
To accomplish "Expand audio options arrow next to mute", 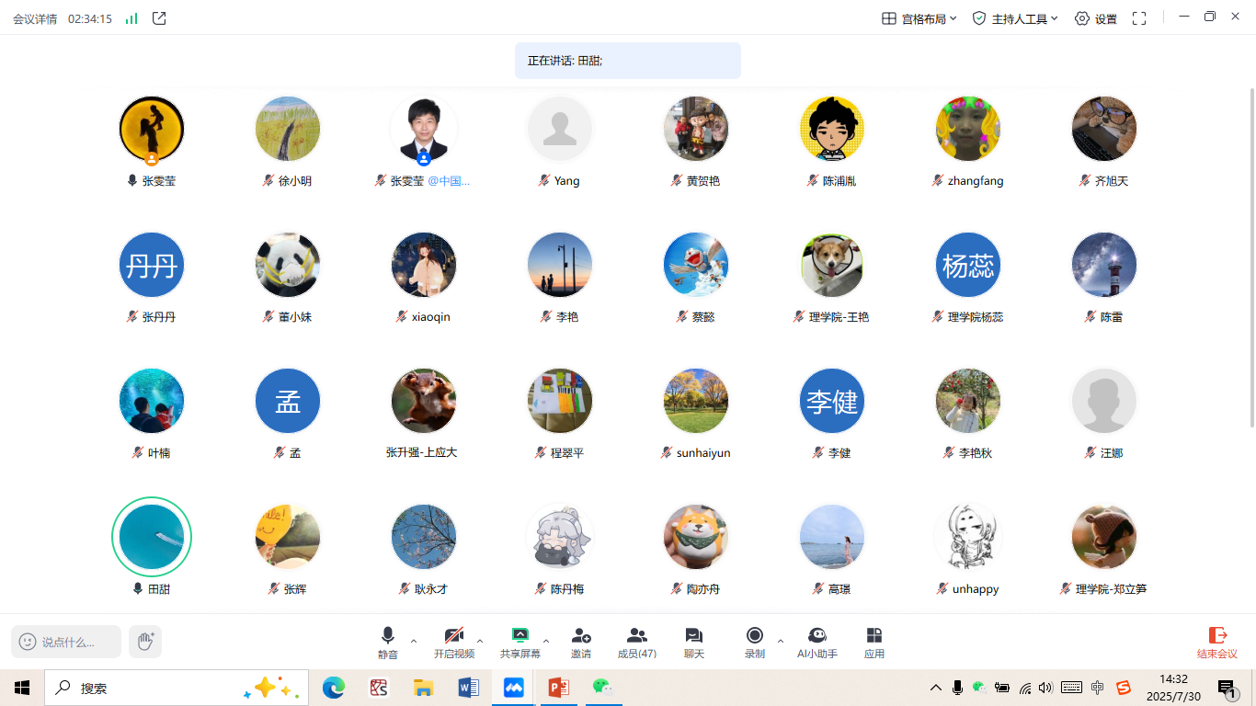I will coord(414,641).
